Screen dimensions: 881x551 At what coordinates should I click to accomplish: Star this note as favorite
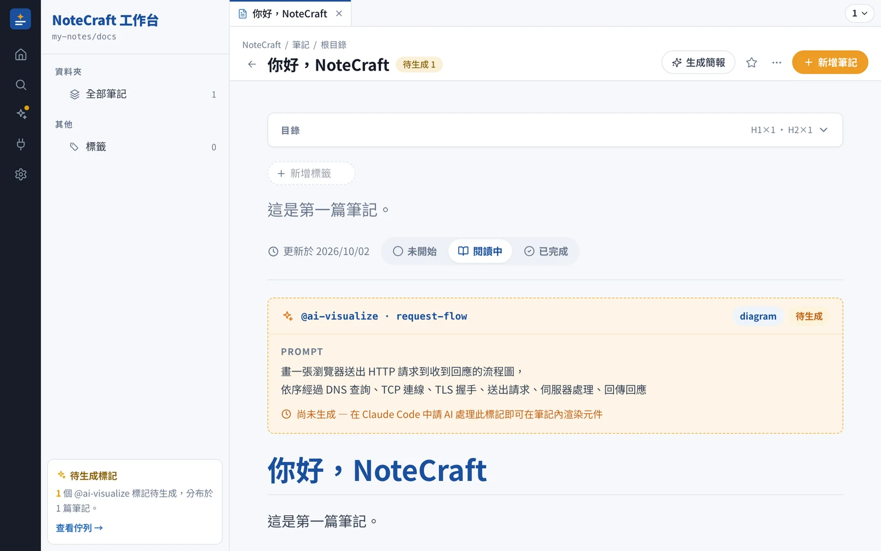tap(752, 63)
